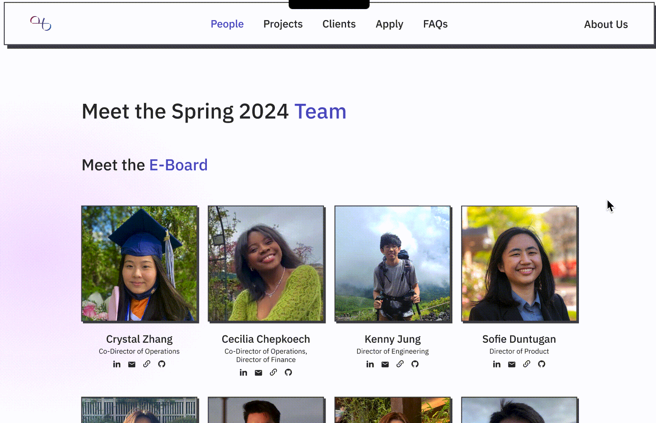Open Kenny Jung's personal website link
The width and height of the screenshot is (656, 423).
(x=400, y=364)
